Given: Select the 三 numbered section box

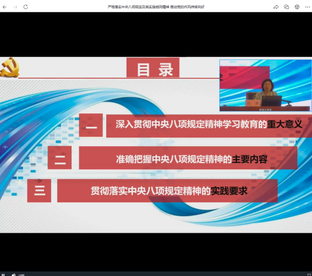Looking at the screenshot, I should coord(39,191).
